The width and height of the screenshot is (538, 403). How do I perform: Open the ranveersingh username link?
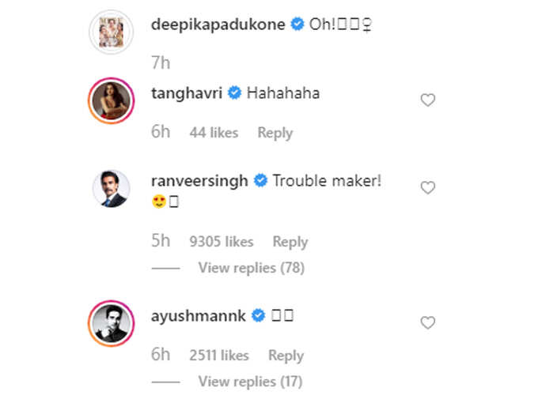click(199, 181)
